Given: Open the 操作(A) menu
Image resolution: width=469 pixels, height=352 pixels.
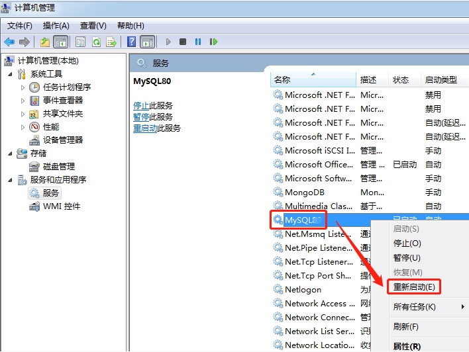Looking at the screenshot, I should pyautogui.click(x=56, y=26).
